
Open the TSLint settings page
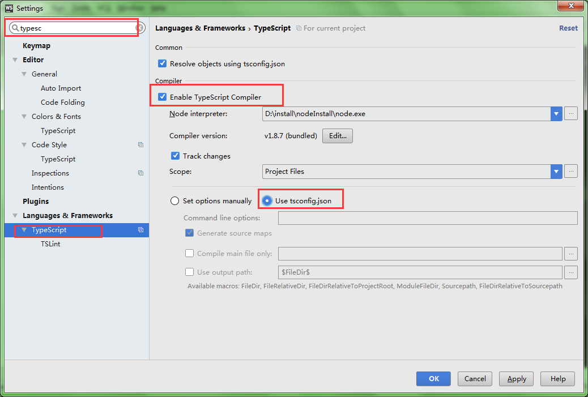50,244
